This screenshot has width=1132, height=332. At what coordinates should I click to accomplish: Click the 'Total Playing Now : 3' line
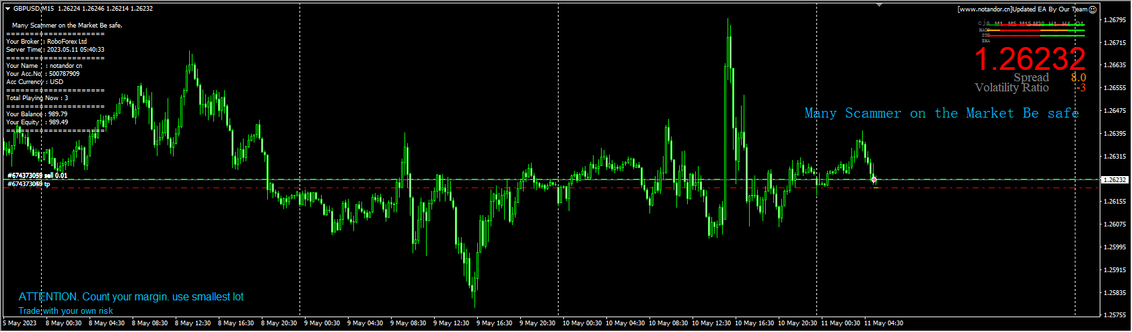tap(37, 98)
